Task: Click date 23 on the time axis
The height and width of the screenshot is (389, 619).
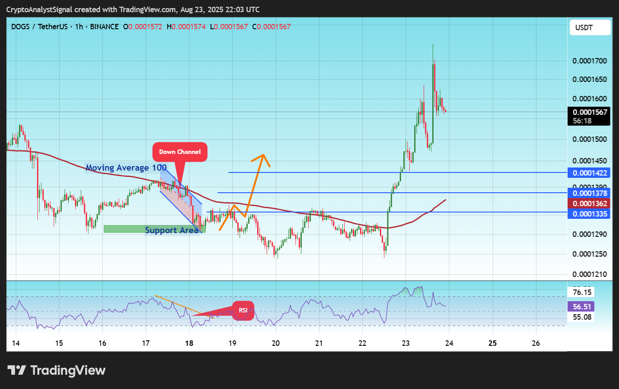Action: point(406,343)
